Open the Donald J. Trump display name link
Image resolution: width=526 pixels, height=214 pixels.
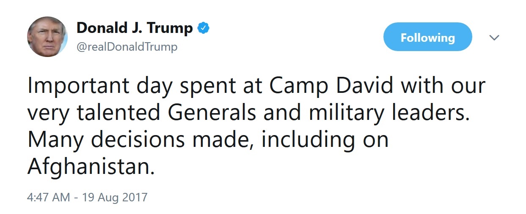click(135, 28)
